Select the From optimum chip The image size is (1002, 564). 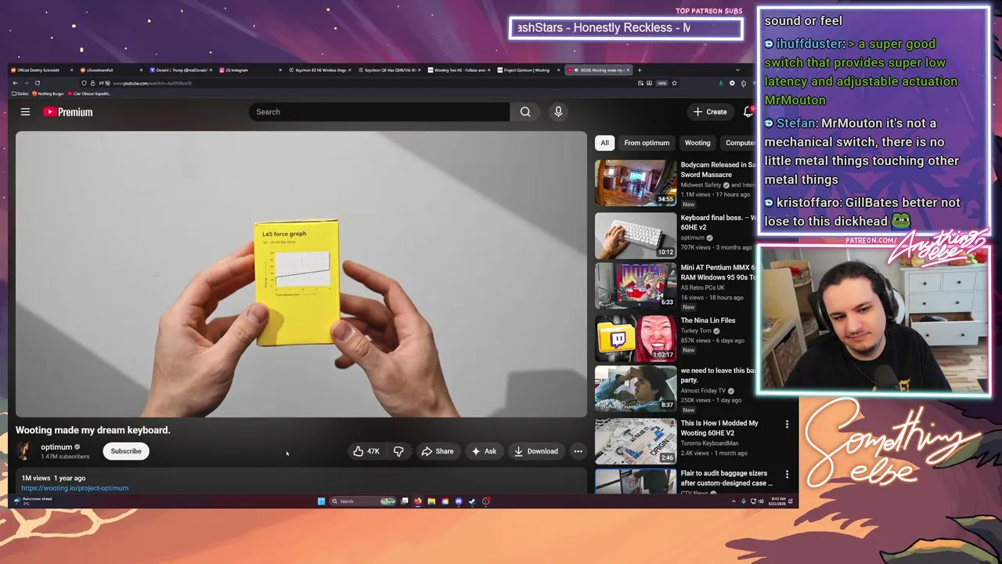click(647, 143)
